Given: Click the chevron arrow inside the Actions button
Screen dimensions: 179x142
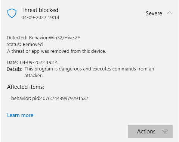Looking at the screenshot, I should click(x=165, y=131).
